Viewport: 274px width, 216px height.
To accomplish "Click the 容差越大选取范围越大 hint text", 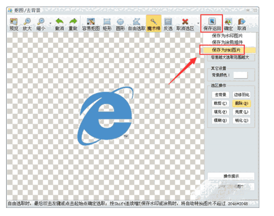I will click(x=230, y=57).
